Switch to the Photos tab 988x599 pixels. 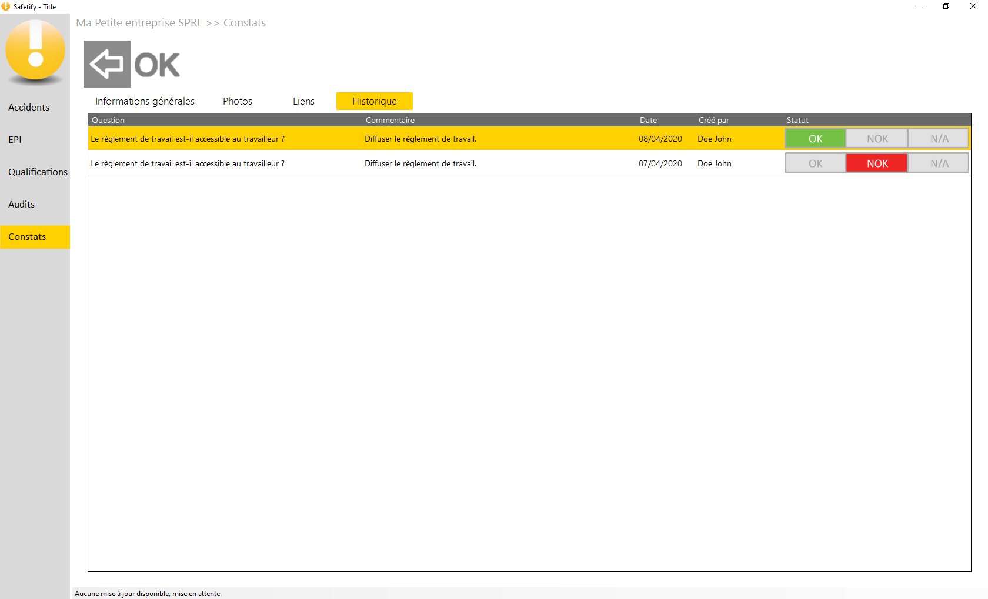238,101
